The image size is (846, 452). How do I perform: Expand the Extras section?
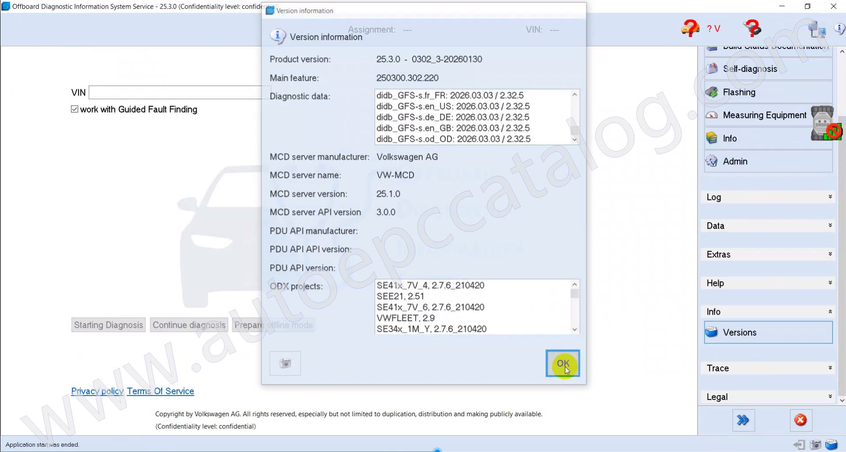(768, 255)
